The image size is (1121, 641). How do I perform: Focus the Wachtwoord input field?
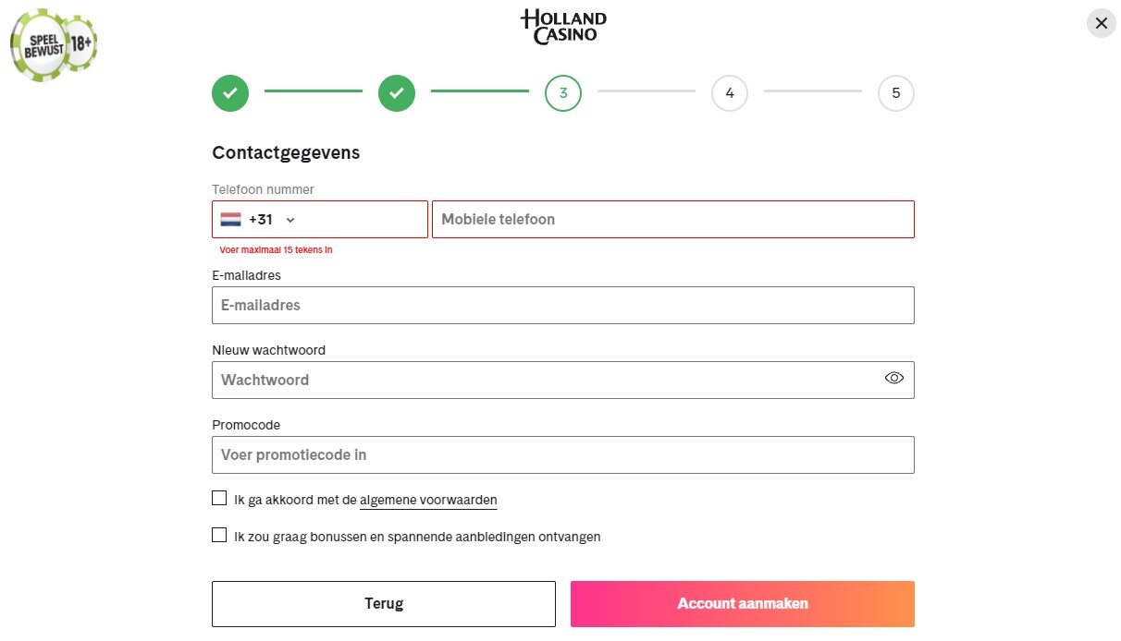(x=546, y=381)
